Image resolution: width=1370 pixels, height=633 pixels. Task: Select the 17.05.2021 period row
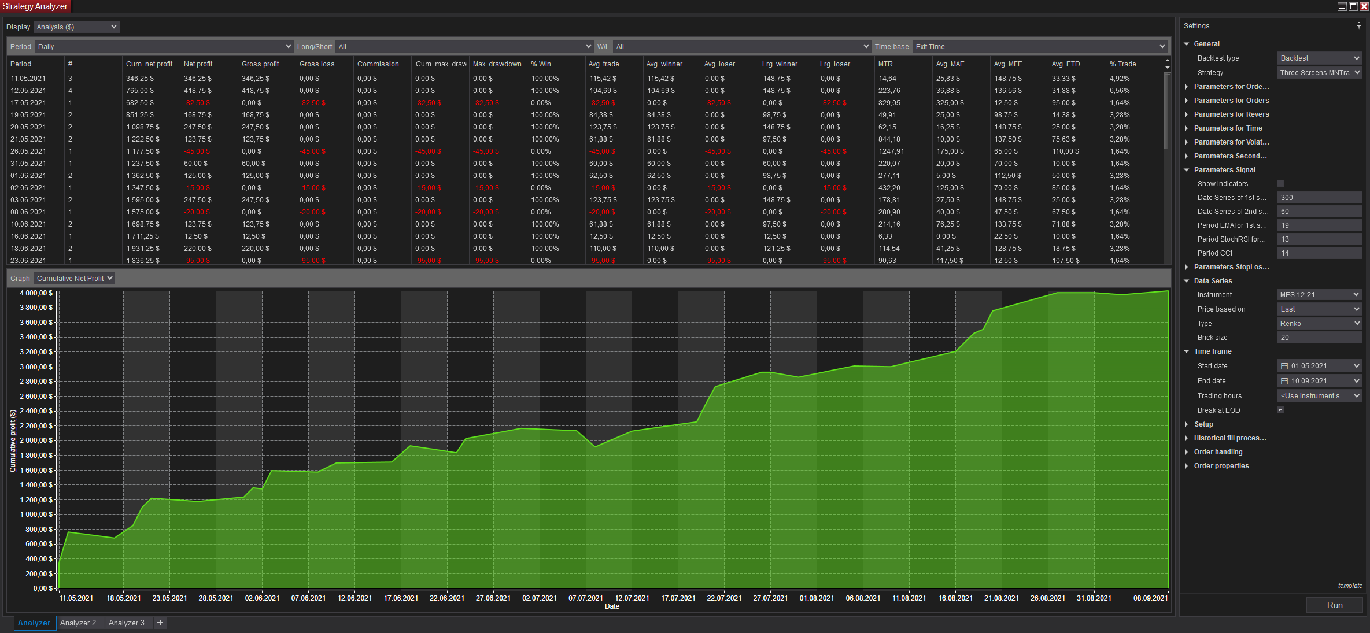584,102
